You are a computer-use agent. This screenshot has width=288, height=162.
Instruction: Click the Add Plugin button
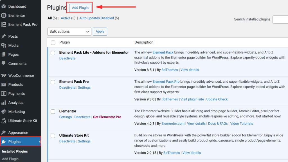point(80,8)
